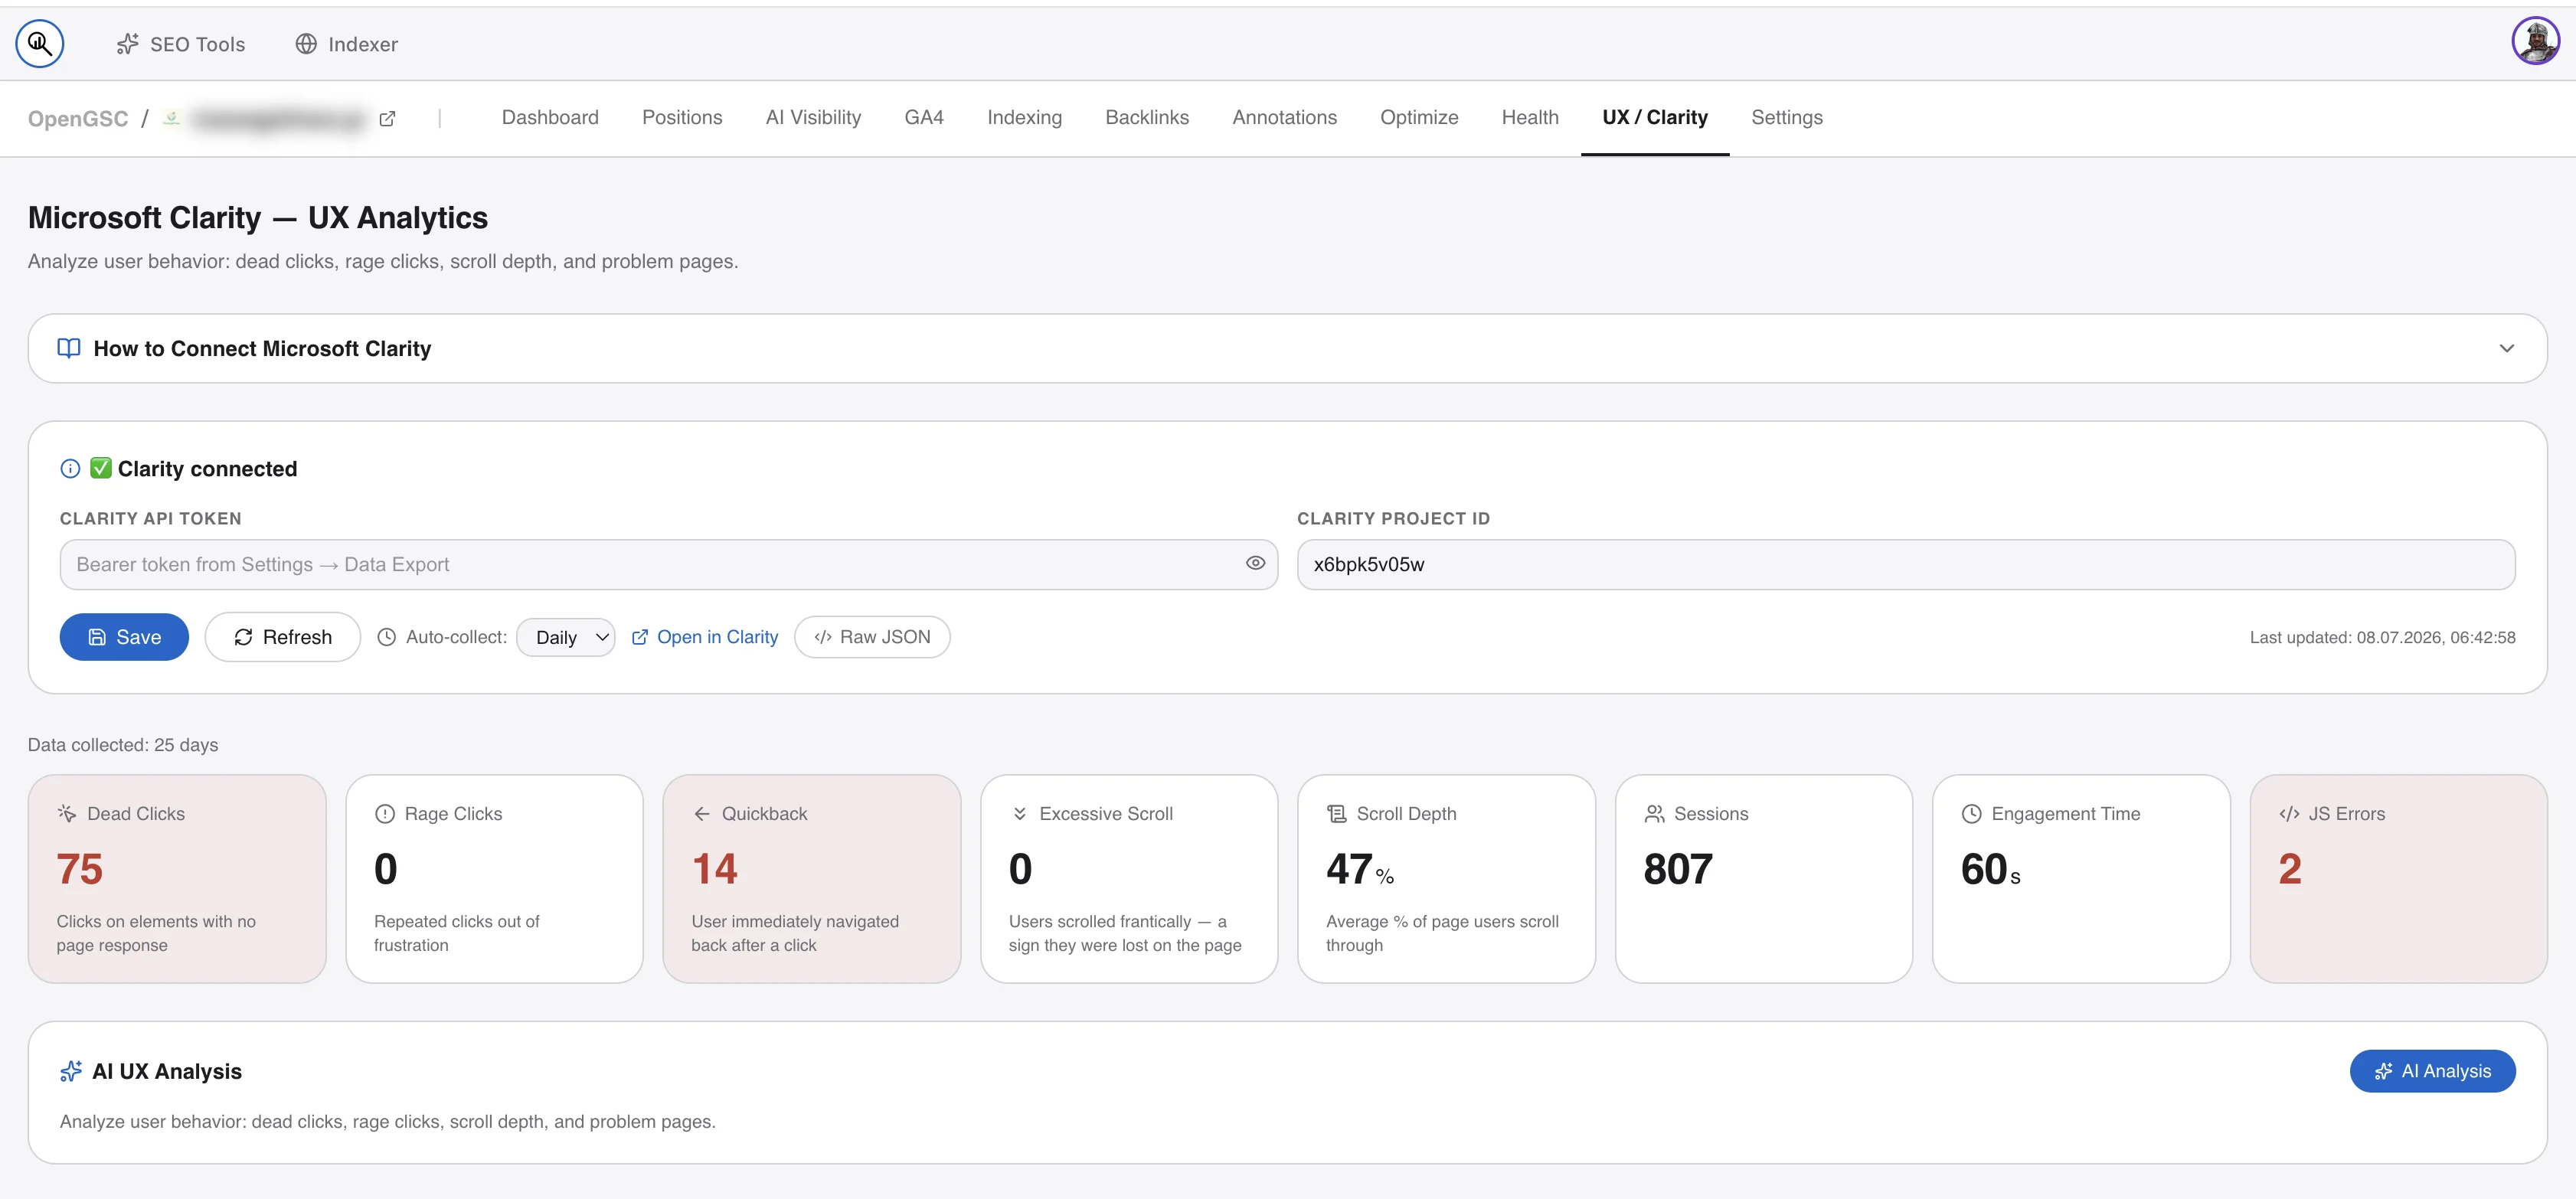Click the Scroll Depth value 47%
The height and width of the screenshot is (1199, 2576).
tap(1360, 869)
